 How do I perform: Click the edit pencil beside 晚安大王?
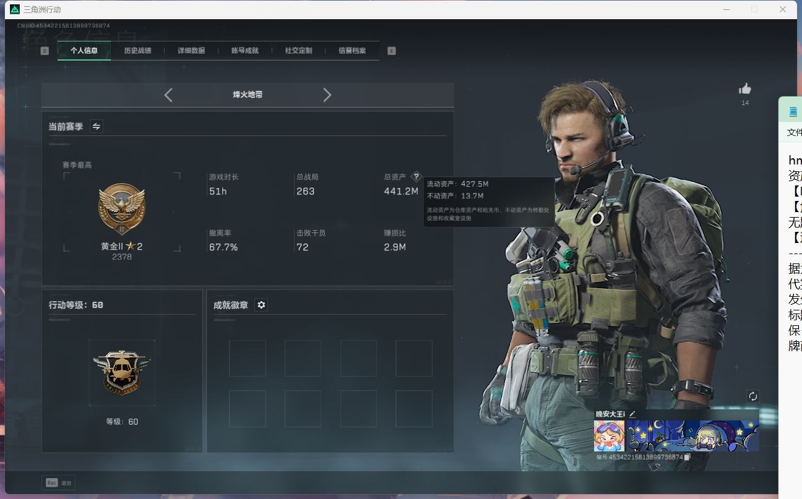tap(632, 414)
